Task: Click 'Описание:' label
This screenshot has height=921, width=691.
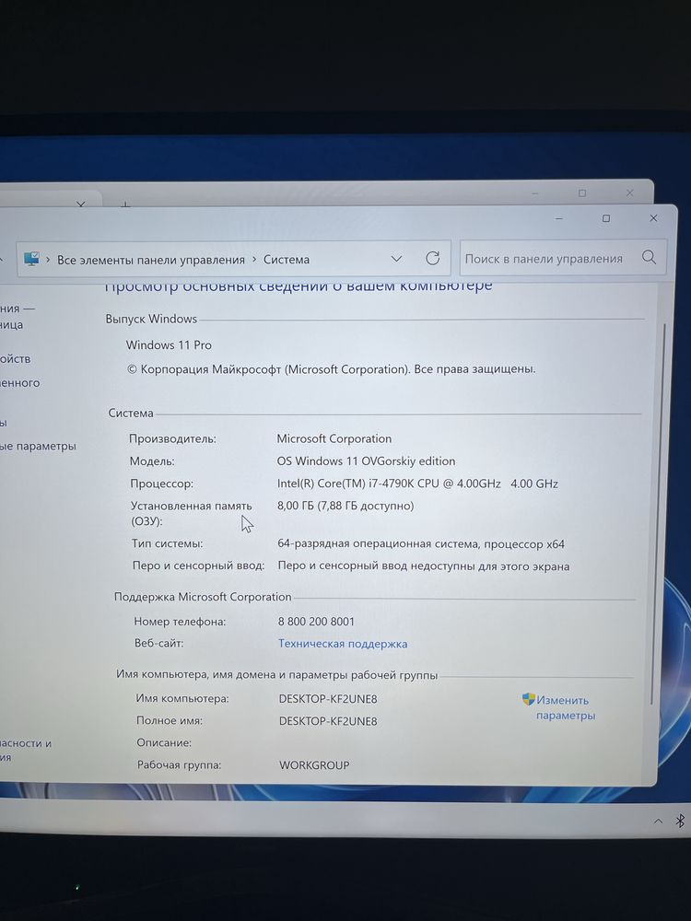Action: [x=164, y=743]
